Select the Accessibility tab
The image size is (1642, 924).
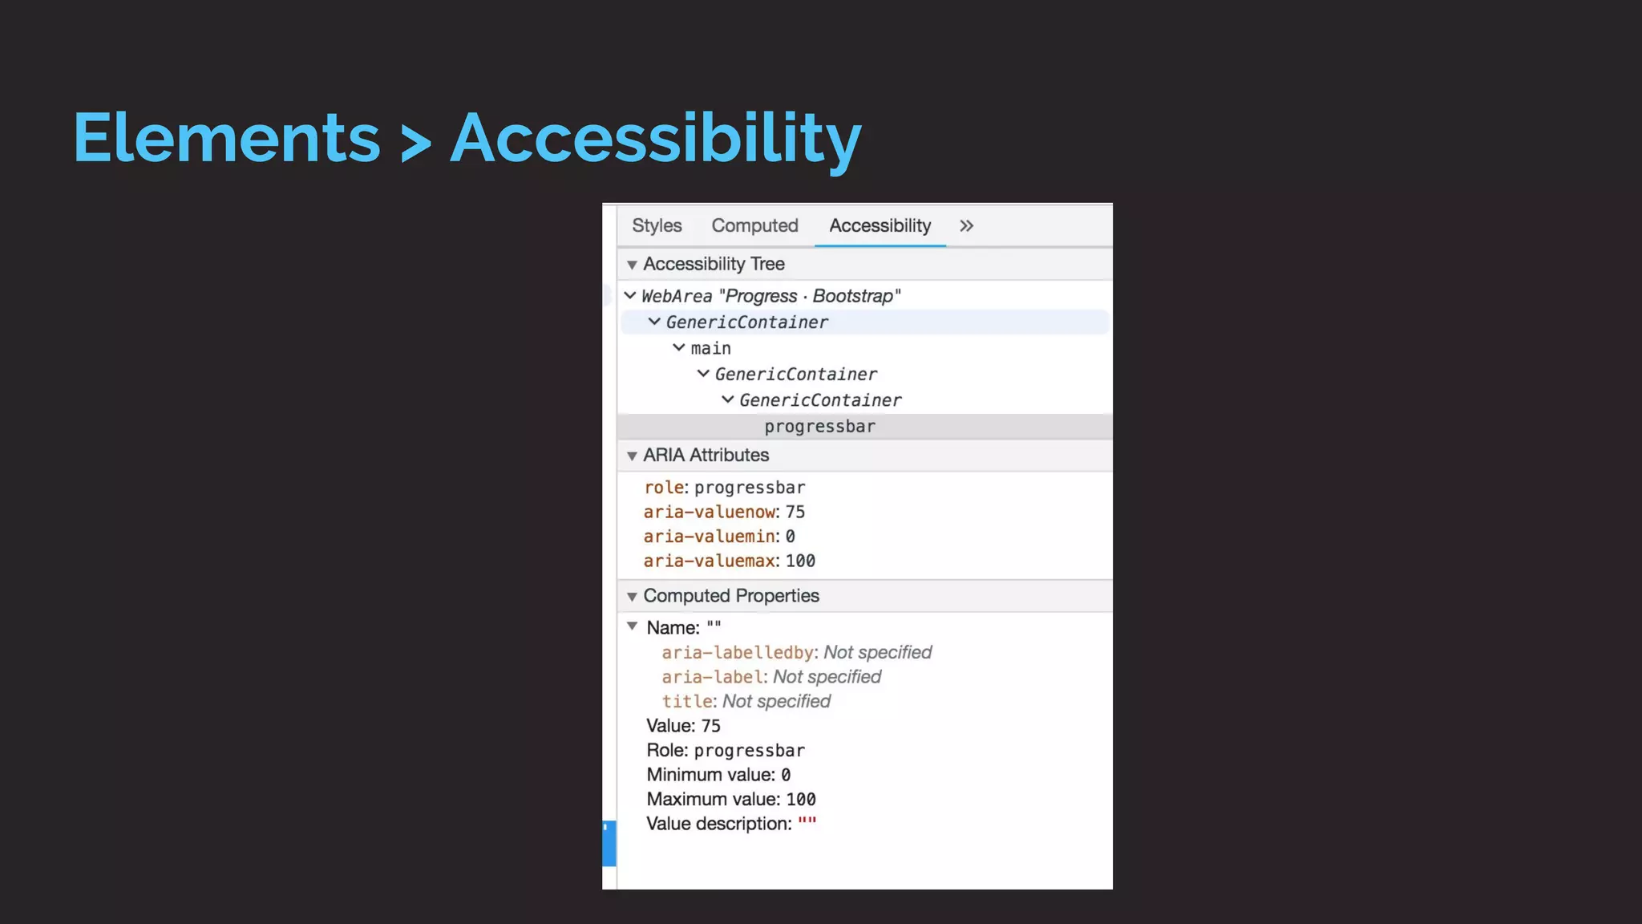[x=880, y=225]
